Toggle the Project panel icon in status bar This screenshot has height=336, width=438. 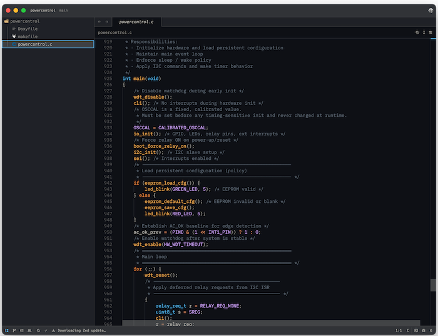tap(7, 330)
